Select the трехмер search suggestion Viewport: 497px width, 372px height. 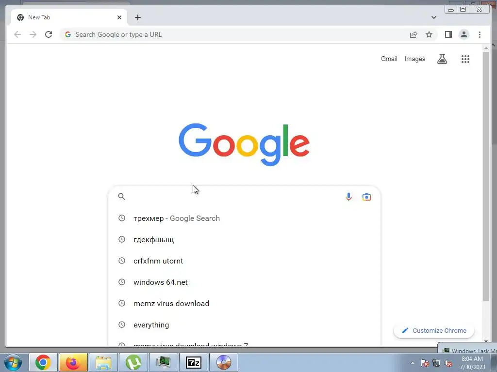[244, 218]
